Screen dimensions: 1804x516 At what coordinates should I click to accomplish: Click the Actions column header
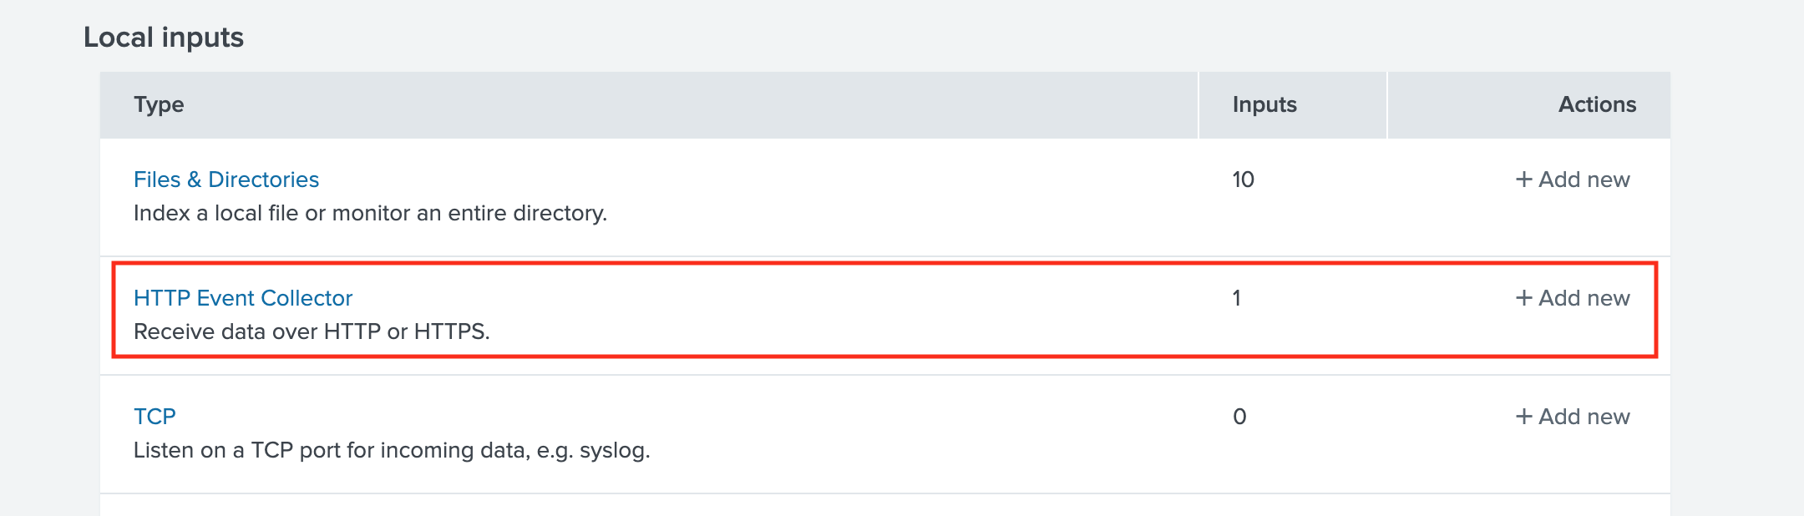coord(1596,104)
